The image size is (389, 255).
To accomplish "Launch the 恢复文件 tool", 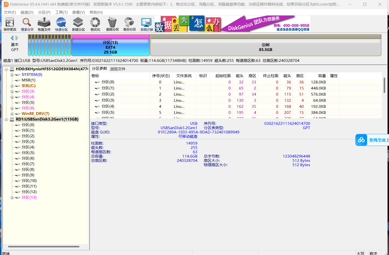I will coord(44,24).
